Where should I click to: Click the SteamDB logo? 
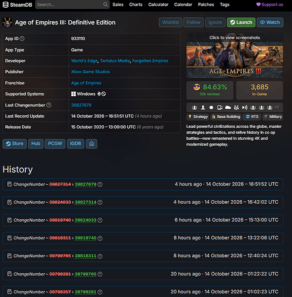[17, 5]
